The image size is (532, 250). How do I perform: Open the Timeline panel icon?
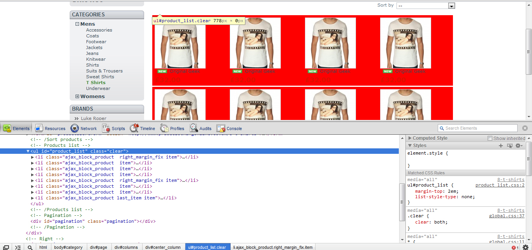[x=134, y=128]
